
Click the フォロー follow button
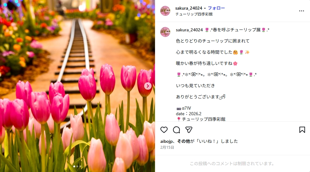[216, 8]
